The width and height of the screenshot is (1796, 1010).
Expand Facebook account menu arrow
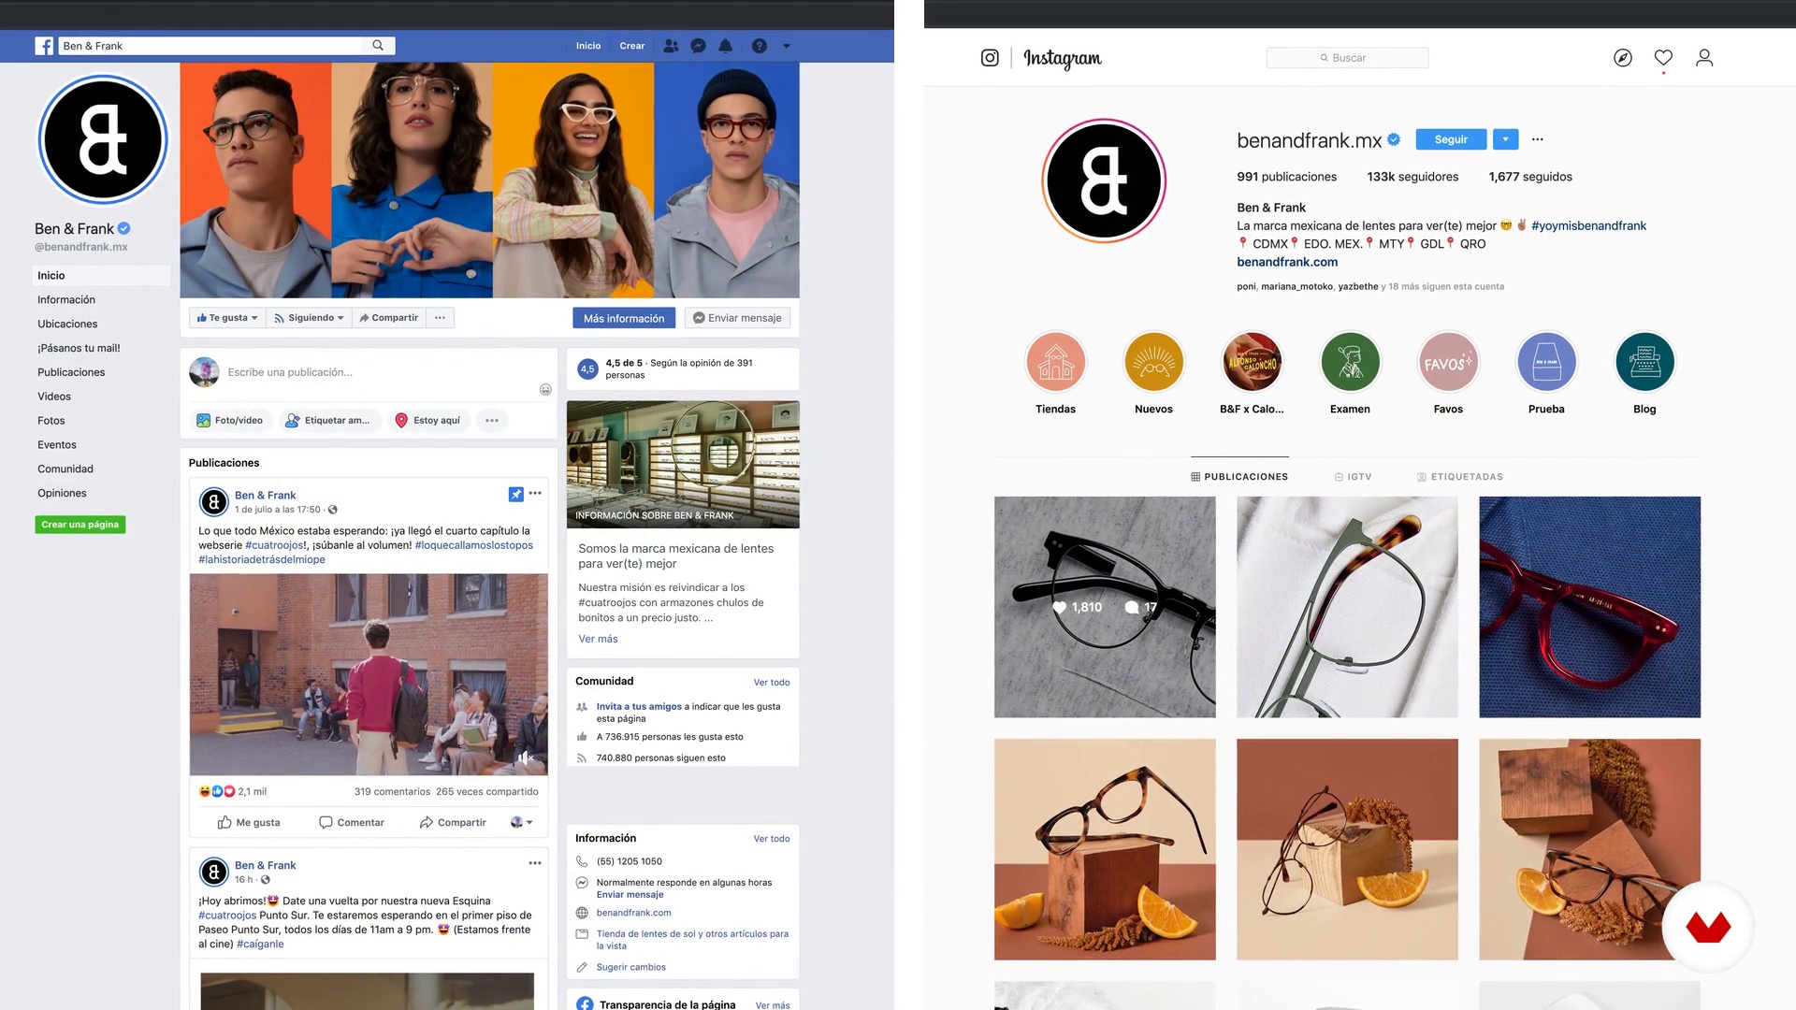pyautogui.click(x=786, y=46)
